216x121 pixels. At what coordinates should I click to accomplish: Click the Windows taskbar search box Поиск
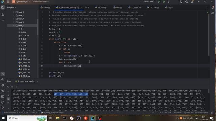(27, 118)
